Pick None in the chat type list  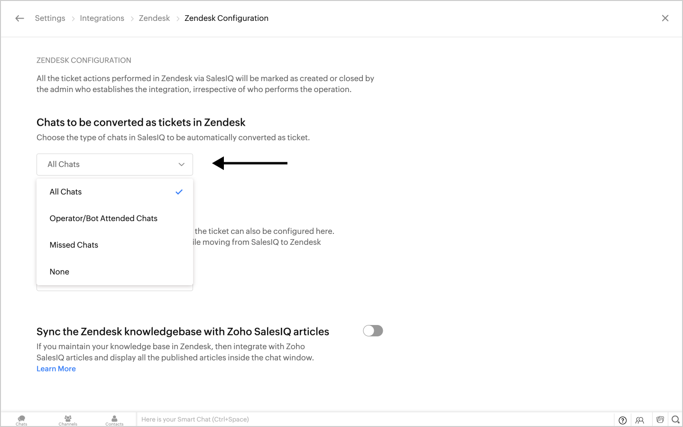click(59, 272)
